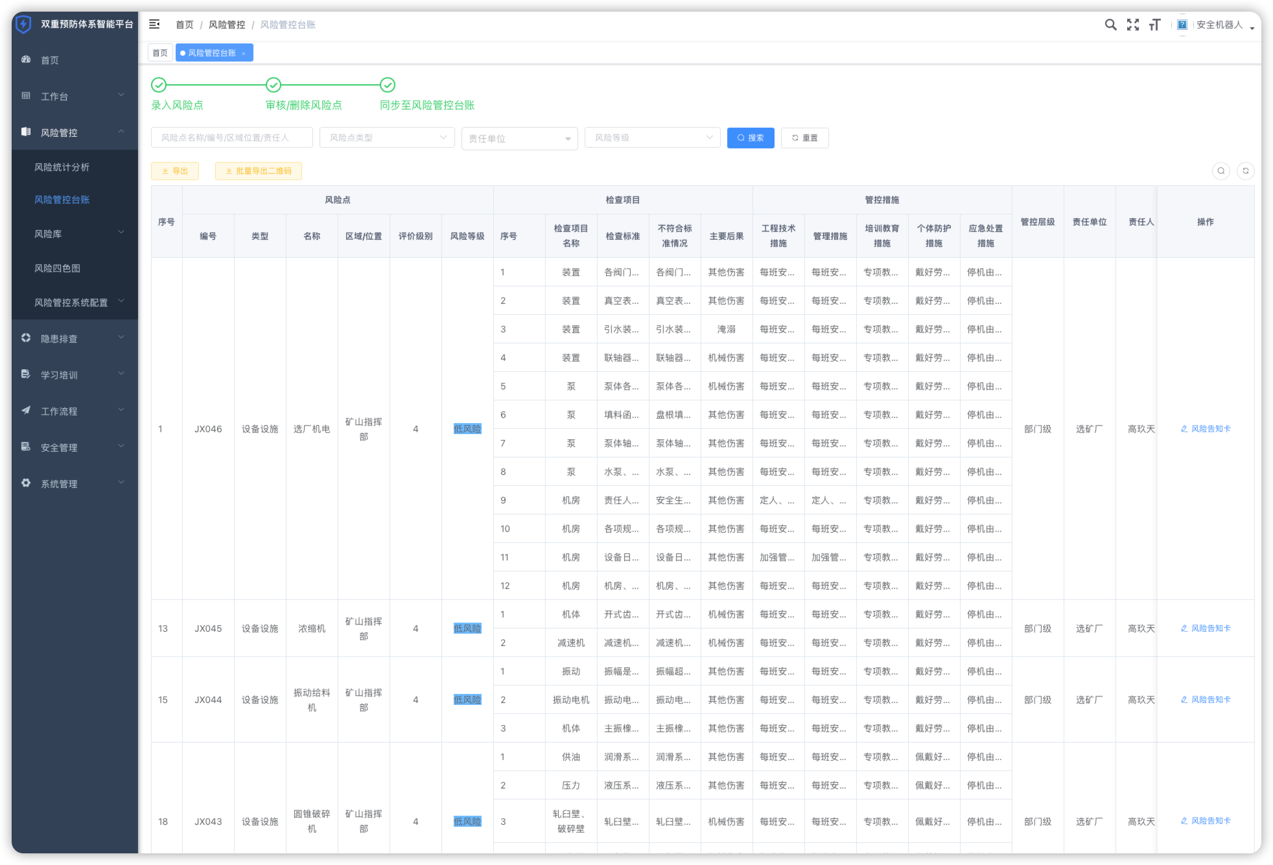Screen dimensions: 1273x865
Task: Expand the 风险管控系统配置 submenu
Action: point(121,301)
